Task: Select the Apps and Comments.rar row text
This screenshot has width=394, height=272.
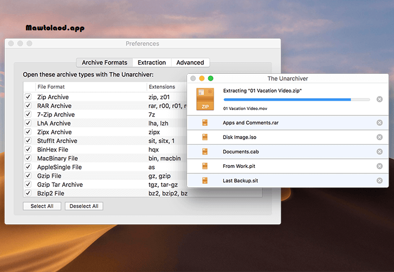Action: coord(250,122)
